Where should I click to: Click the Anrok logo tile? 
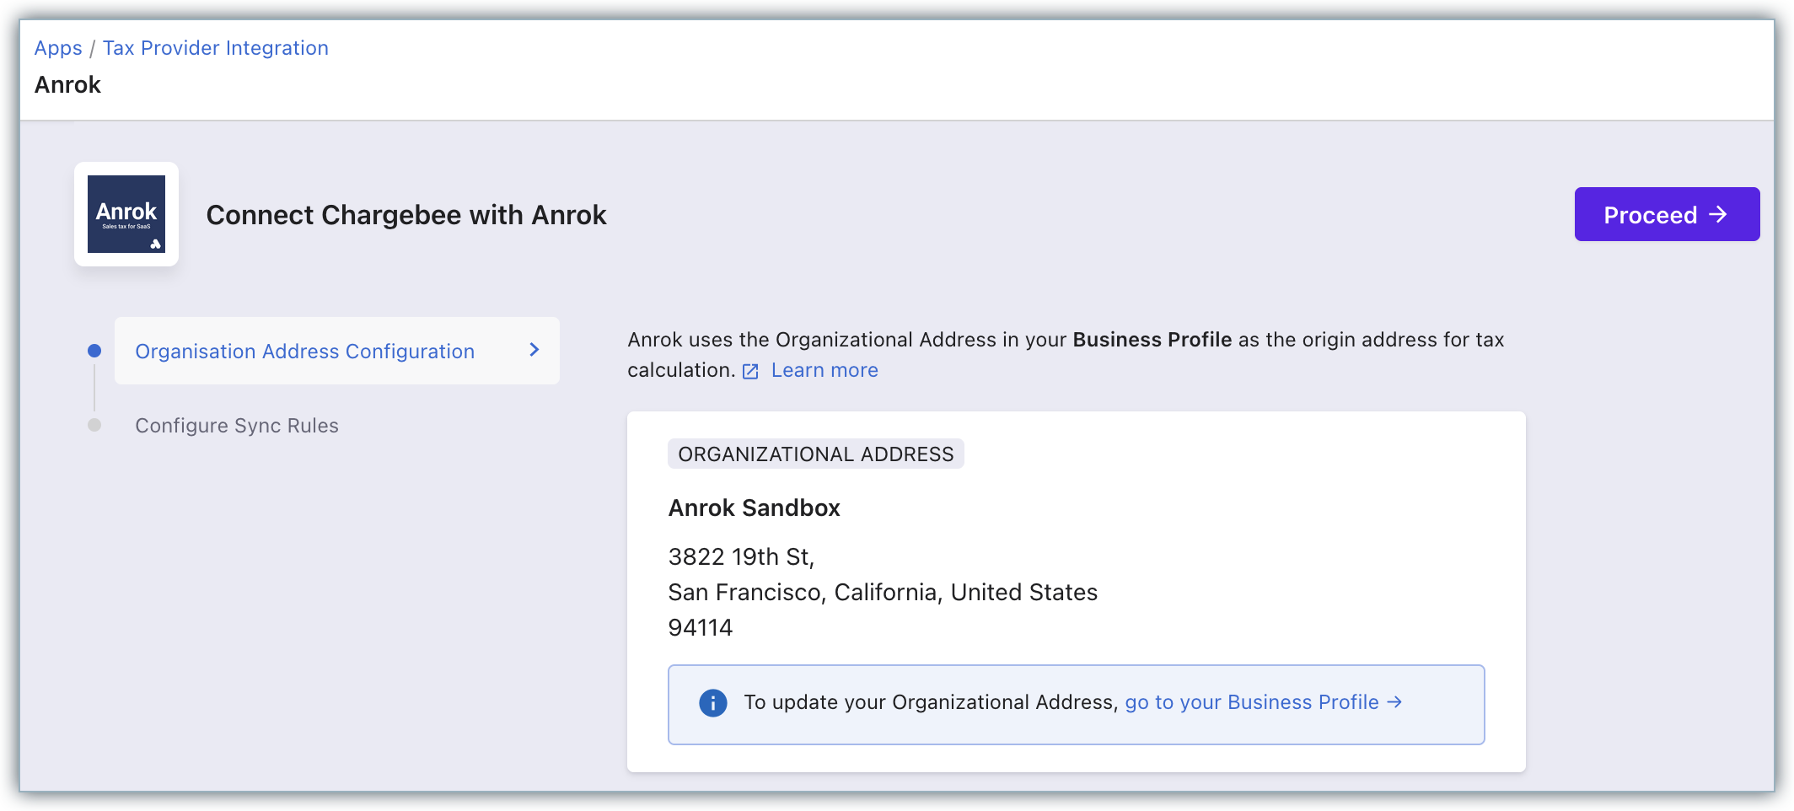pos(126,214)
